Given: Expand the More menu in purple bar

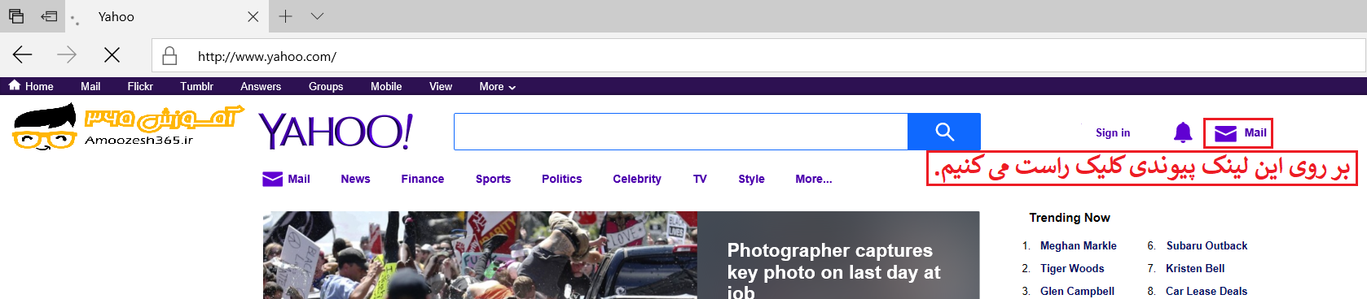Looking at the screenshot, I should 497,86.
